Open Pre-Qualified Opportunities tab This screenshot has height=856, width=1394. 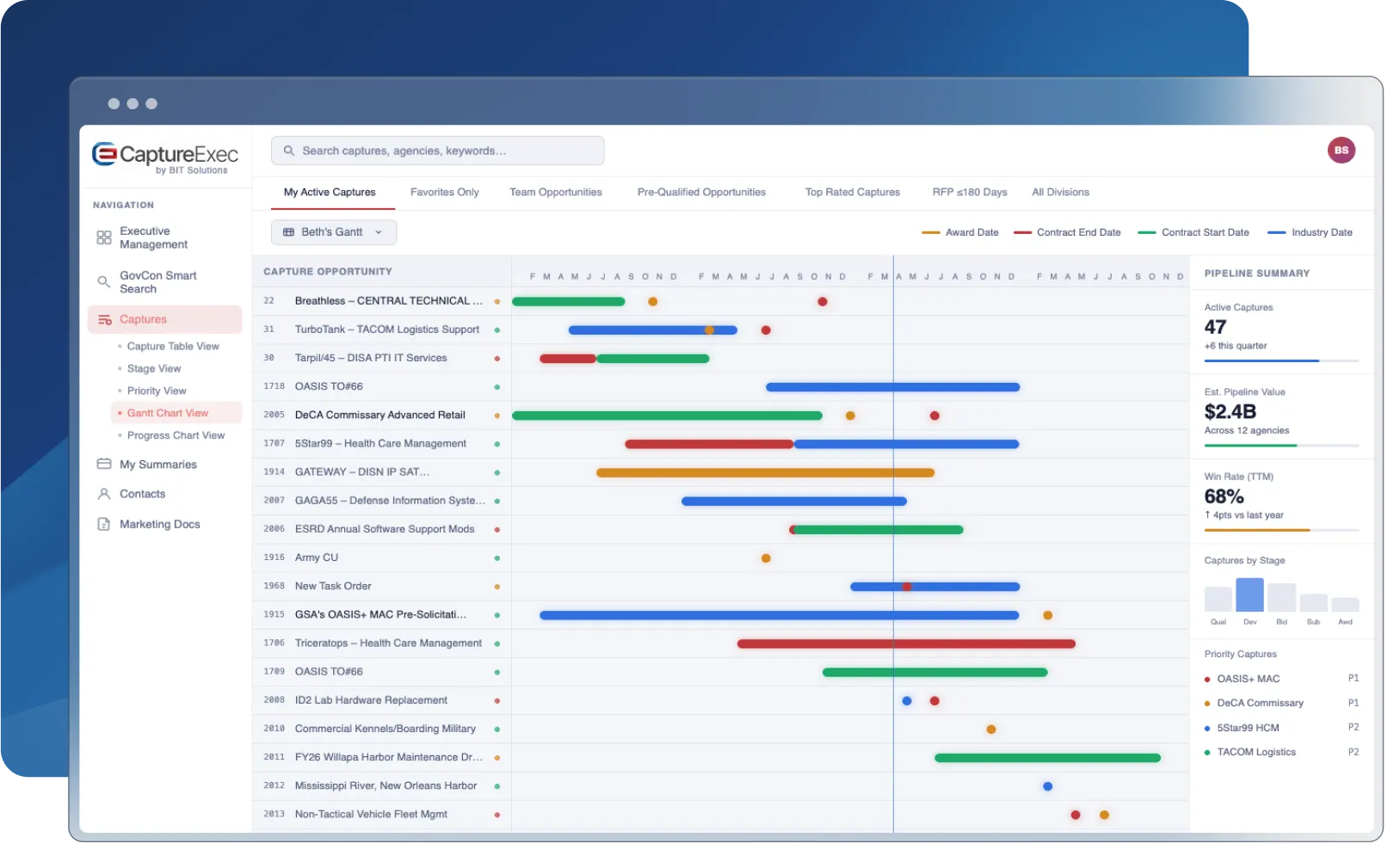[x=701, y=193]
